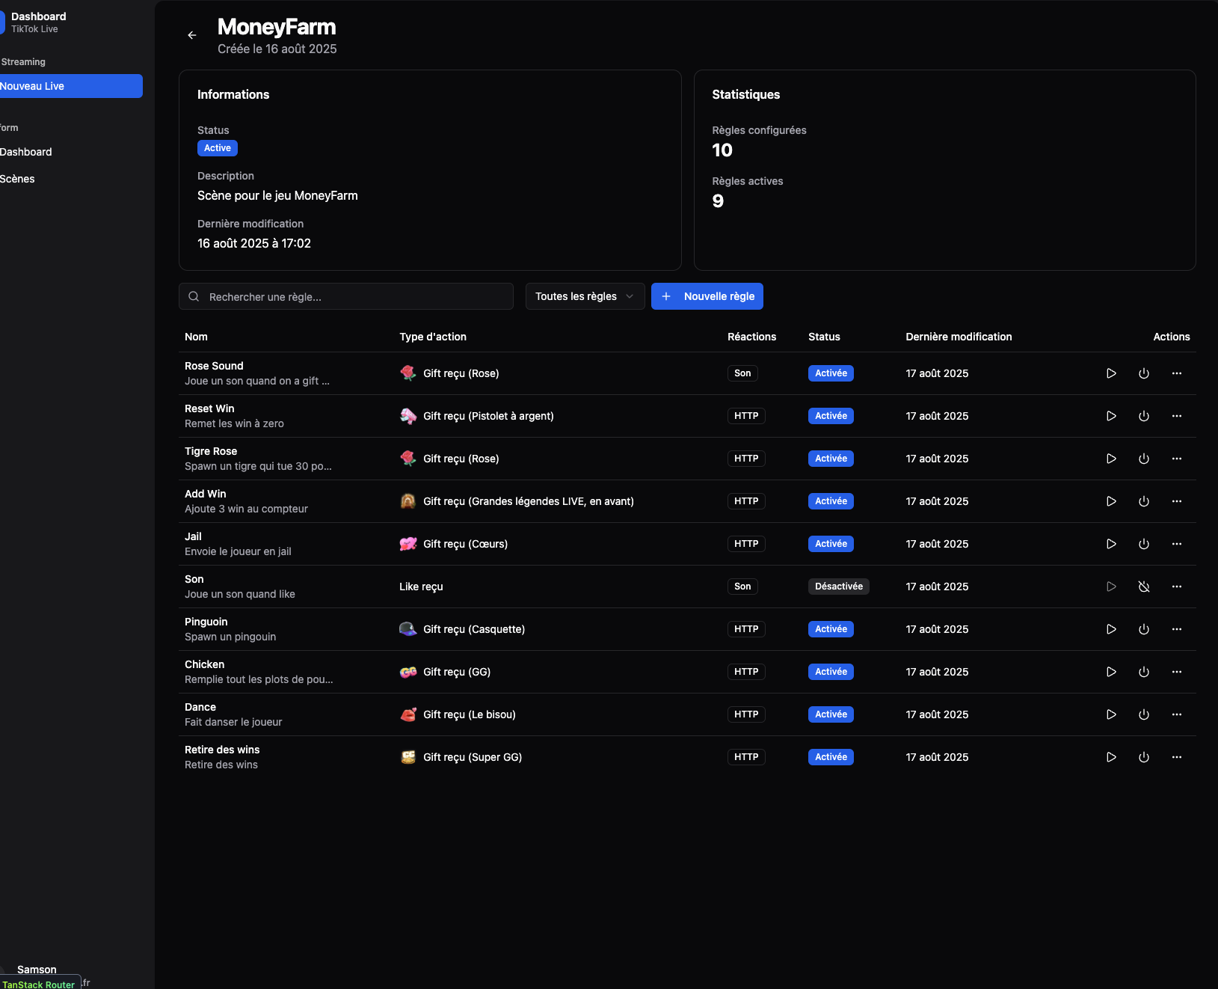Click the Super GG gift icon
Viewport: 1218px width, 989px height.
(408, 757)
